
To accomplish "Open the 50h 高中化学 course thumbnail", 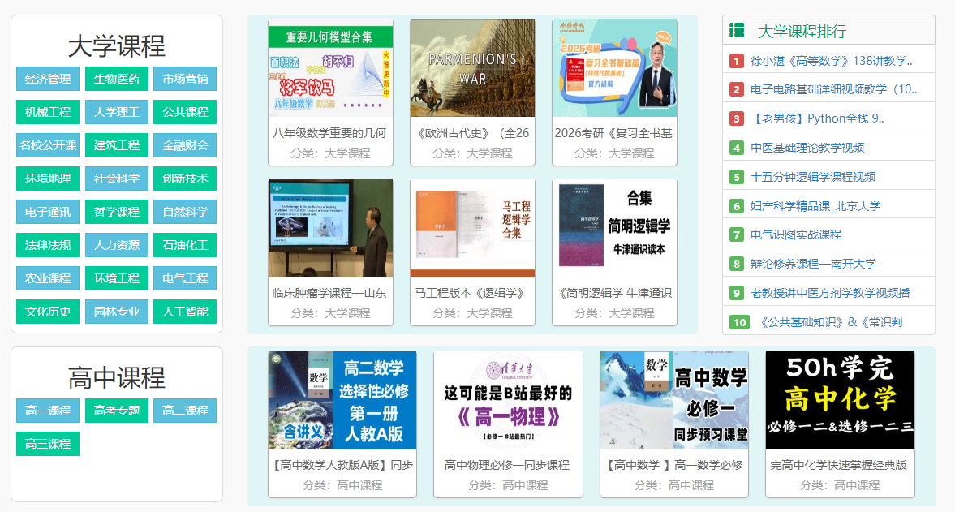I will coord(840,399).
